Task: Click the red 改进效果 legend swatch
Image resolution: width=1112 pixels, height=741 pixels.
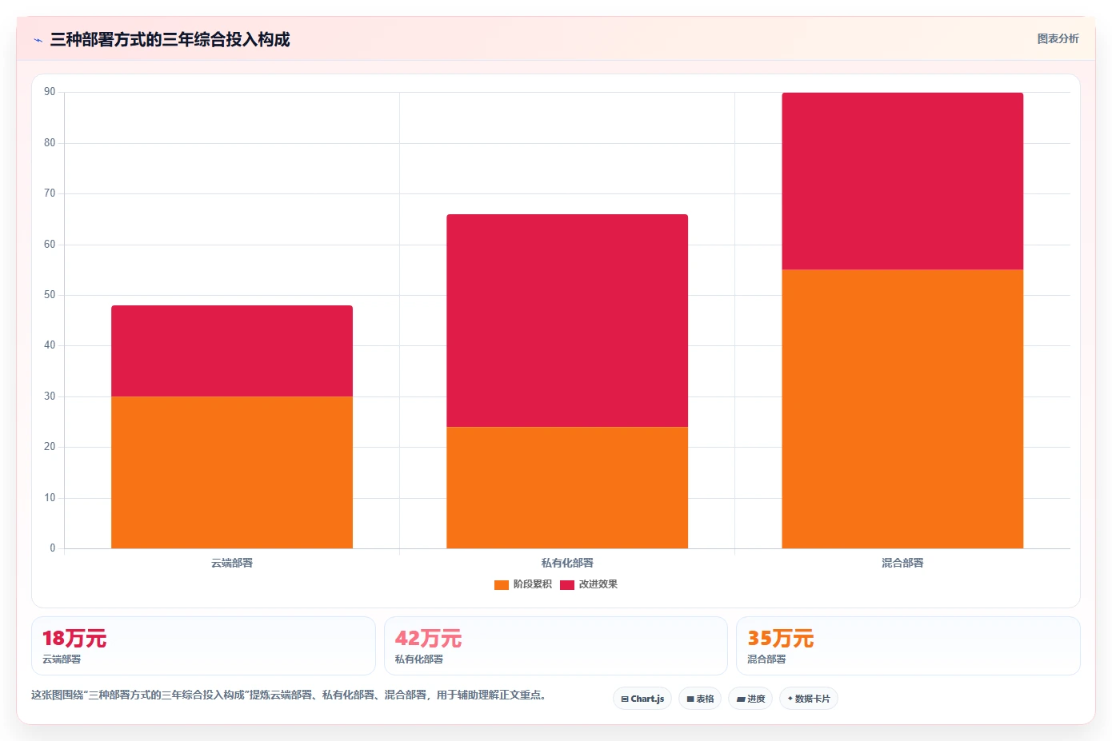Action: (567, 585)
